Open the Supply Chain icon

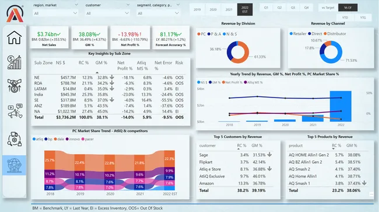tap(15, 139)
